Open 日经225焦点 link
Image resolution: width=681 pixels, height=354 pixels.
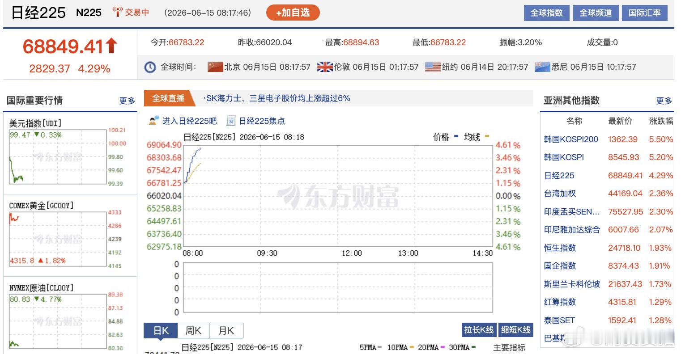(262, 121)
